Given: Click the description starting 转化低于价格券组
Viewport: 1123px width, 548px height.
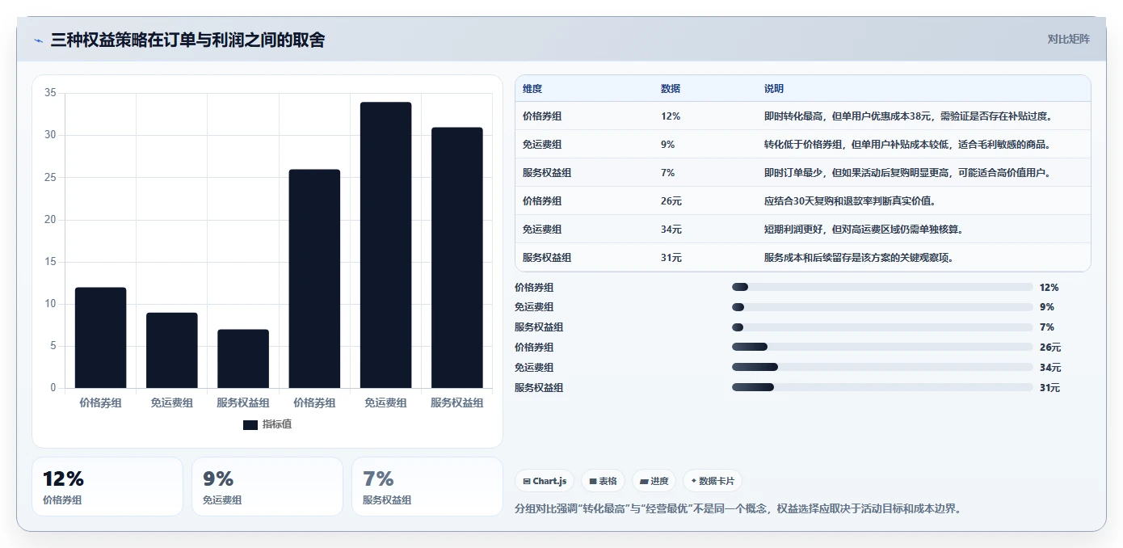Looking at the screenshot, I should pos(906,145).
